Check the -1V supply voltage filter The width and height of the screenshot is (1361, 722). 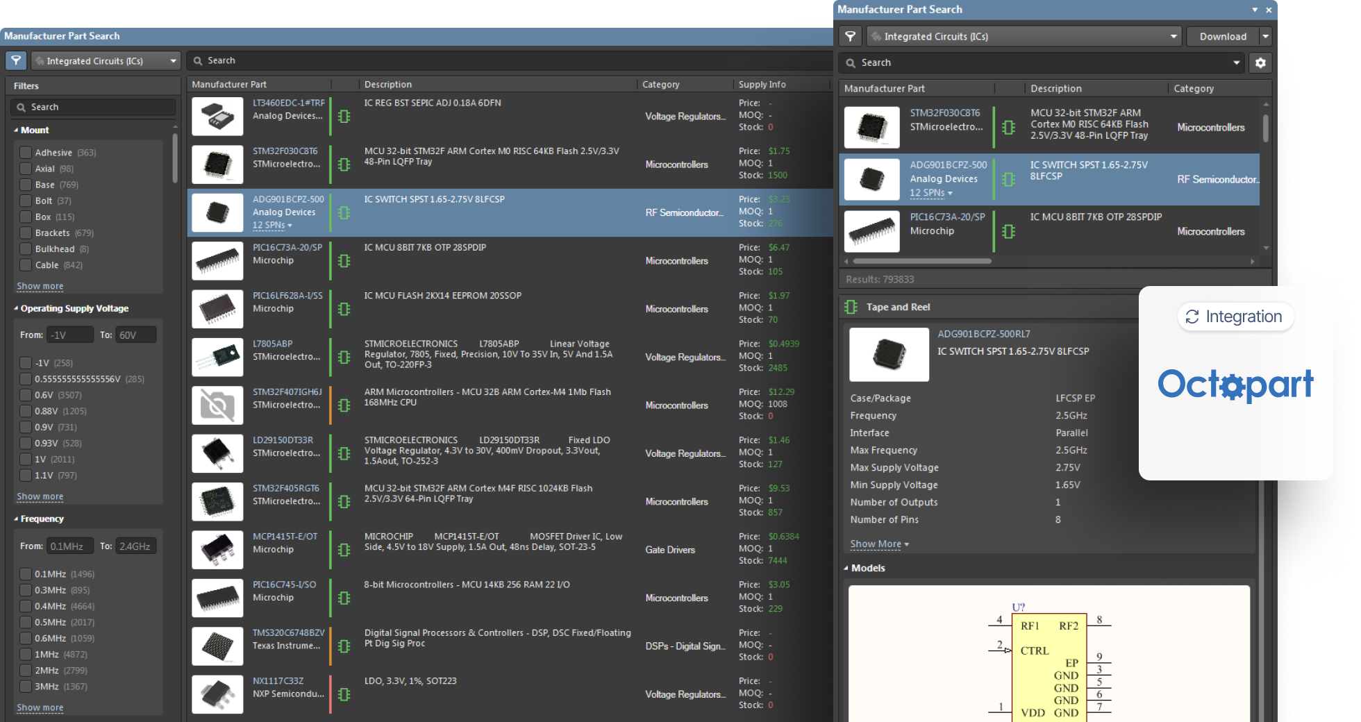[x=26, y=363]
